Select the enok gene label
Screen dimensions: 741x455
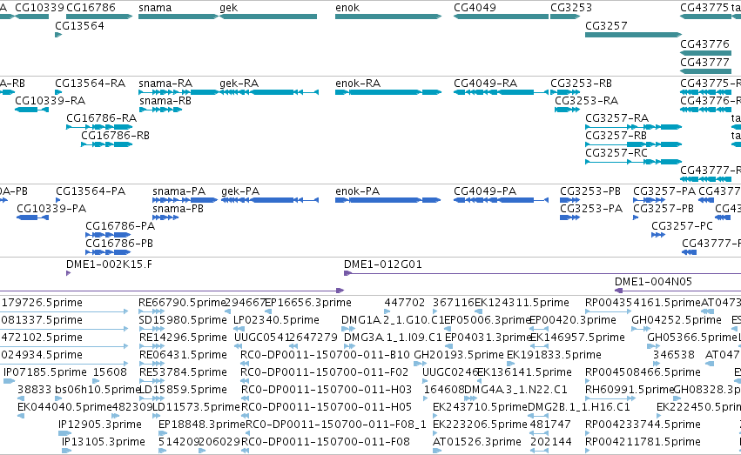click(x=347, y=8)
